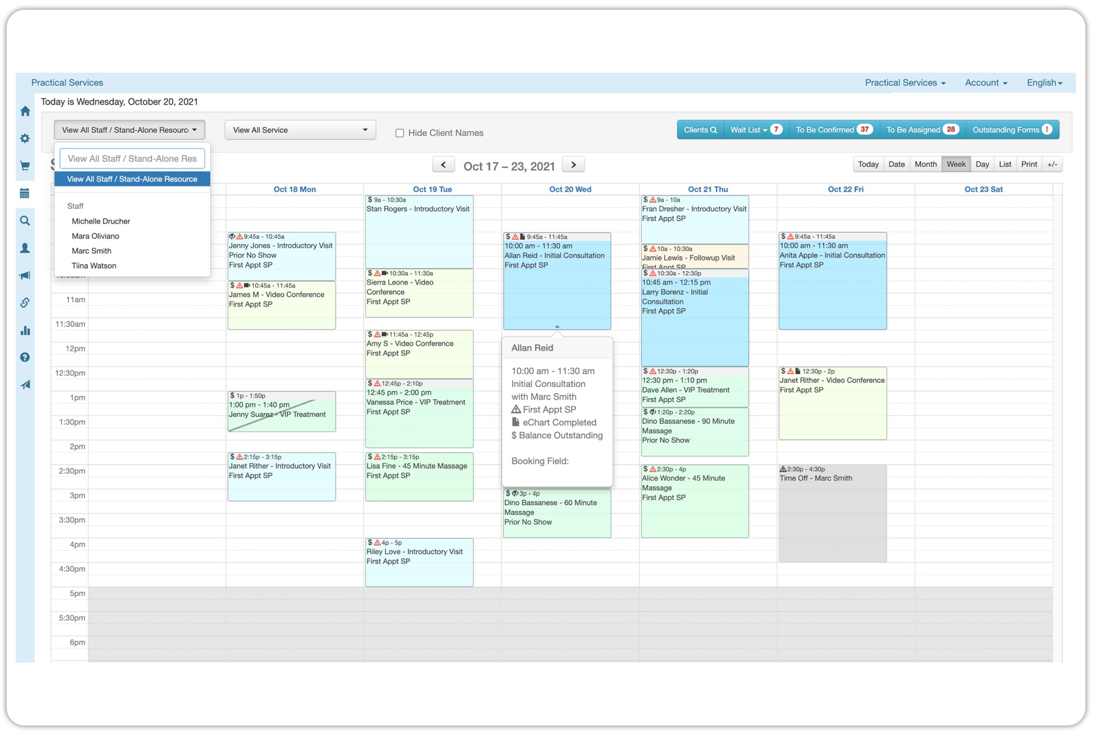The width and height of the screenshot is (1093, 734).
Task: Open the Wait List dropdown button
Action: pyautogui.click(x=756, y=130)
